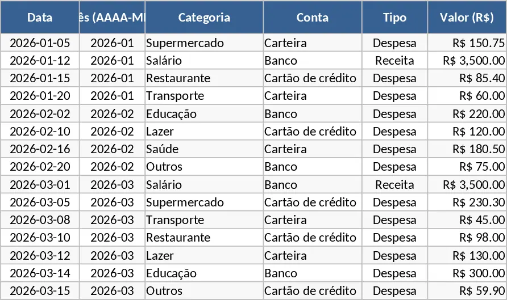Screen dimensions: 507x300
Task: Click the R$ 98.00 value cell
Action: click(467, 238)
